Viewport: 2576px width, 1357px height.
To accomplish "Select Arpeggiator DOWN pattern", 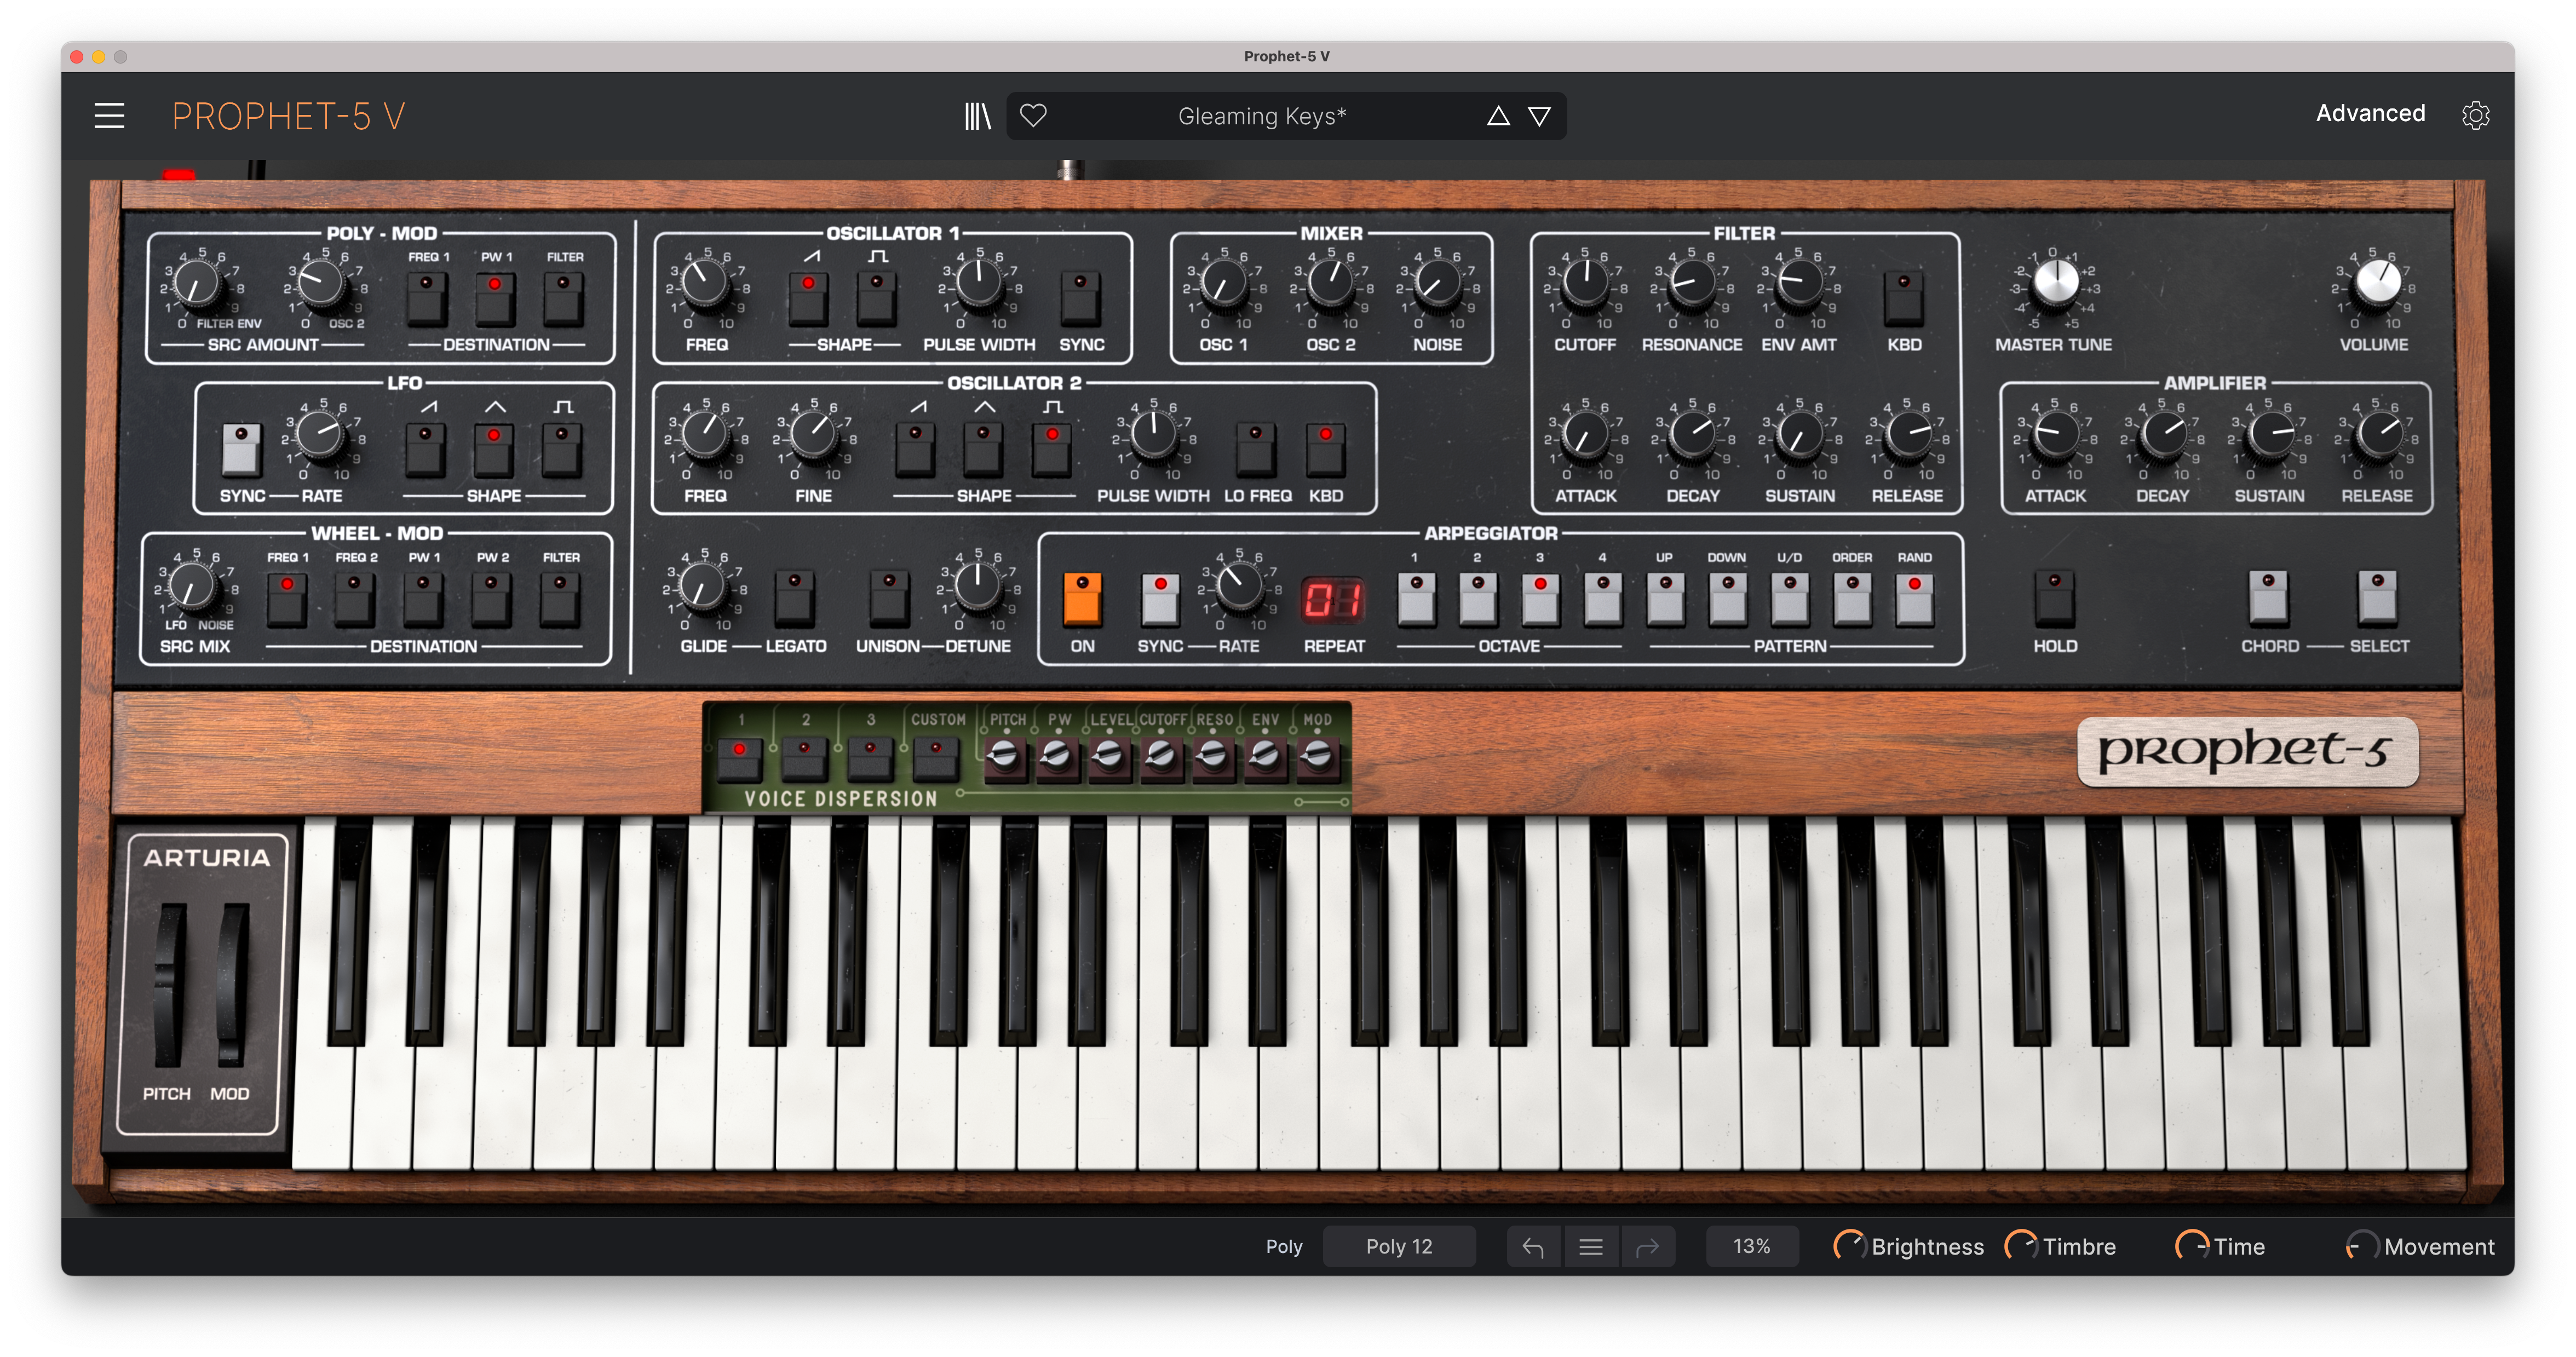I will 1727,599.
